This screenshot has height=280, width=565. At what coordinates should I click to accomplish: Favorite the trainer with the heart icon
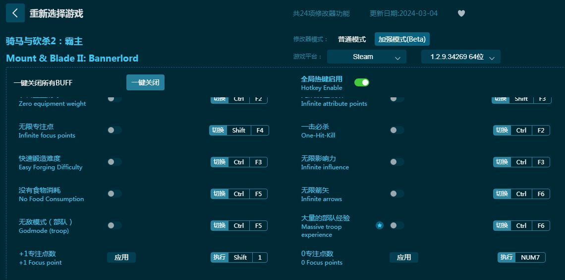[x=461, y=13]
